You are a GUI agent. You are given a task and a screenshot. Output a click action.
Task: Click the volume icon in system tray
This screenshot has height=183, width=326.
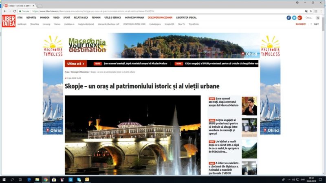(293, 180)
